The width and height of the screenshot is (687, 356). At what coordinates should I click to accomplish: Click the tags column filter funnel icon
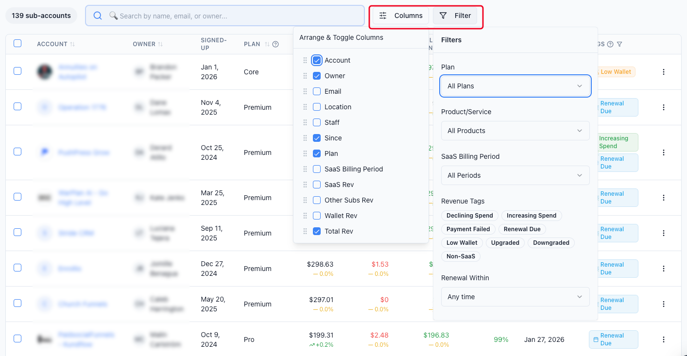click(619, 44)
